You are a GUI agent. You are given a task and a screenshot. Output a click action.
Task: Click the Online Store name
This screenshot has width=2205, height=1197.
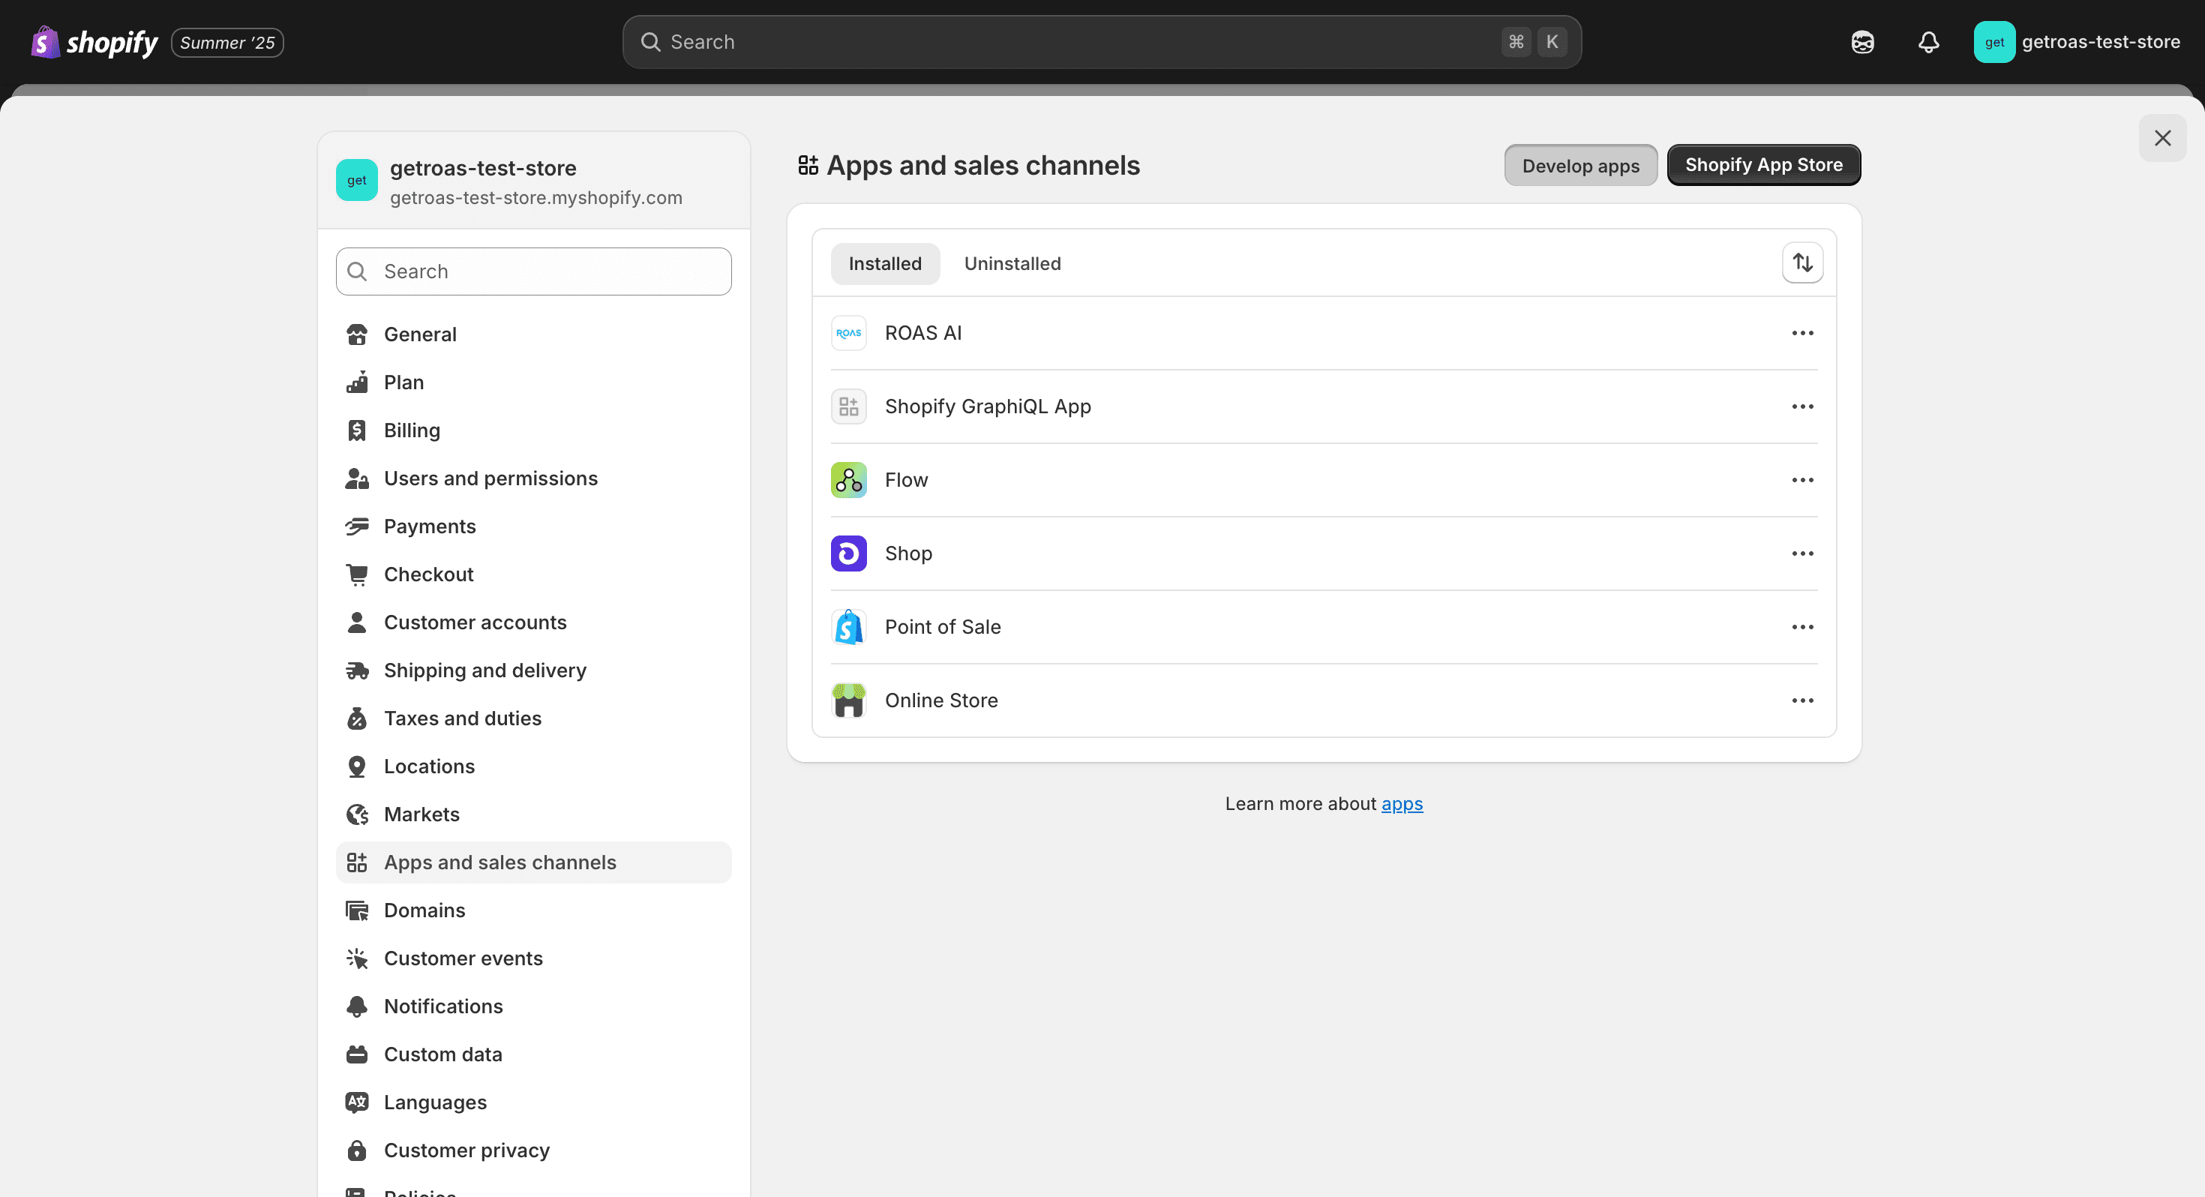click(940, 701)
